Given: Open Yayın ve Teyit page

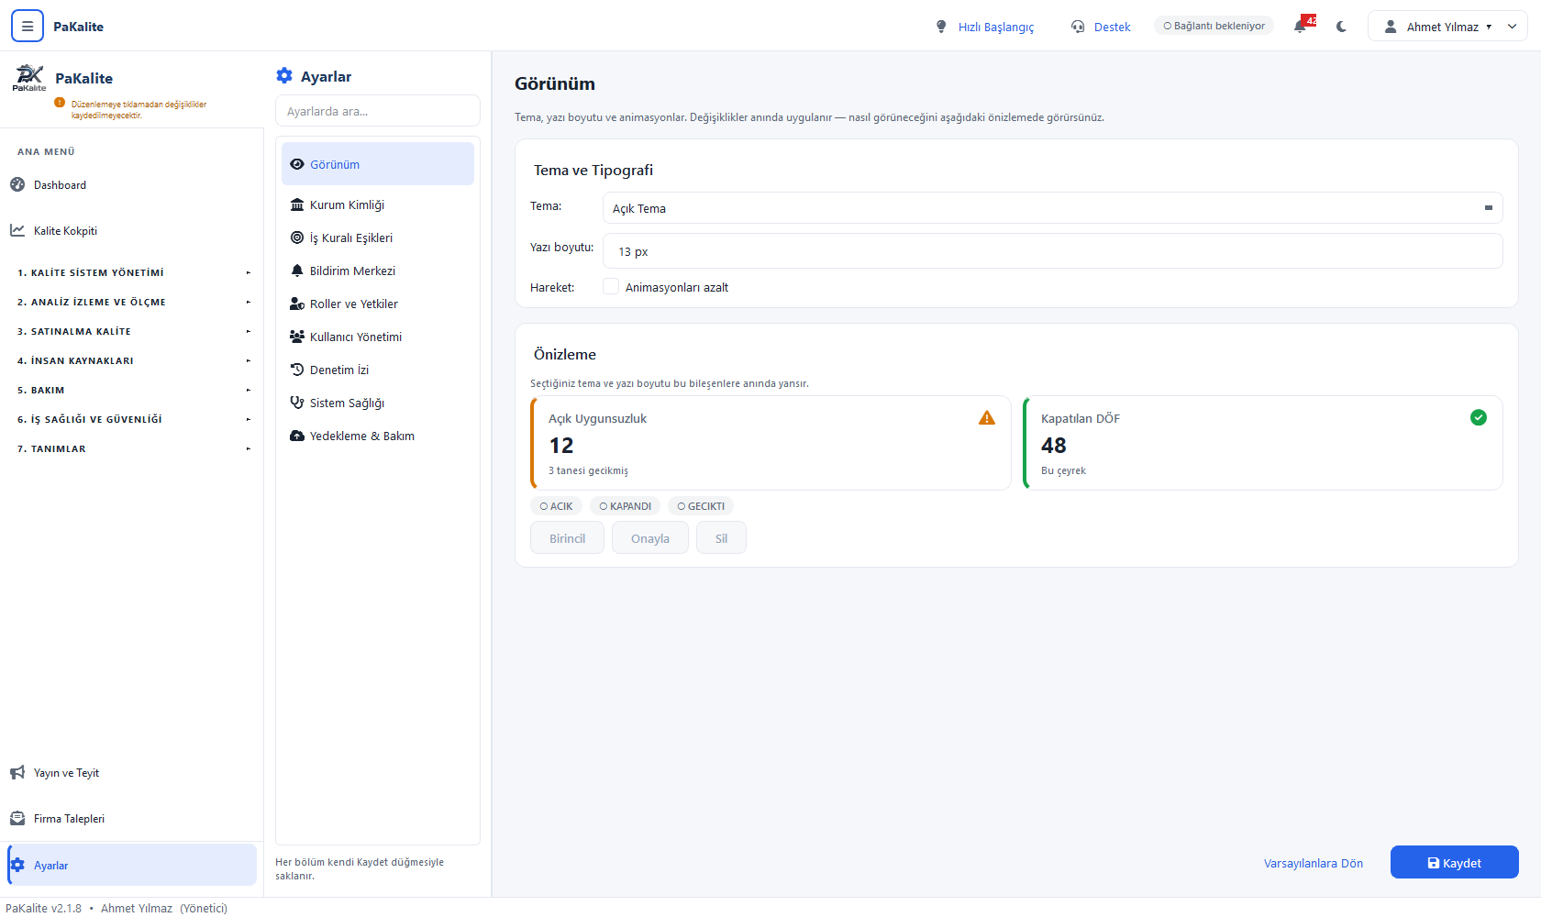Looking at the screenshot, I should (132, 773).
